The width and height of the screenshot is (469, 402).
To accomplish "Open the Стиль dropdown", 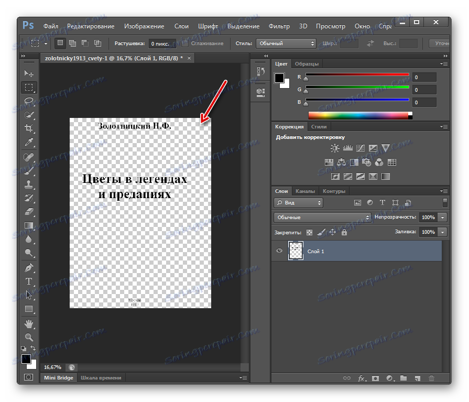I will pyautogui.click(x=286, y=44).
